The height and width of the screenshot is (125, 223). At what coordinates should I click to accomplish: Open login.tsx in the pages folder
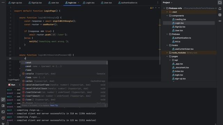179,75
